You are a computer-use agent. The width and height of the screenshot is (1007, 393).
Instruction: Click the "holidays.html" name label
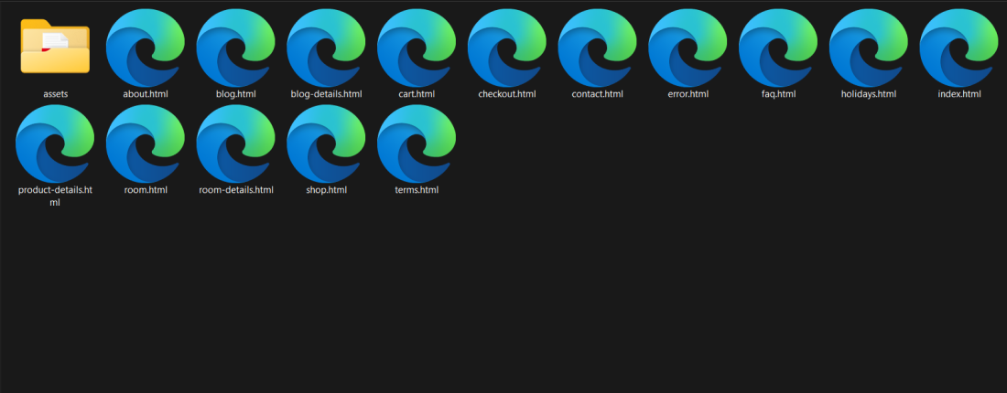pyautogui.click(x=869, y=94)
